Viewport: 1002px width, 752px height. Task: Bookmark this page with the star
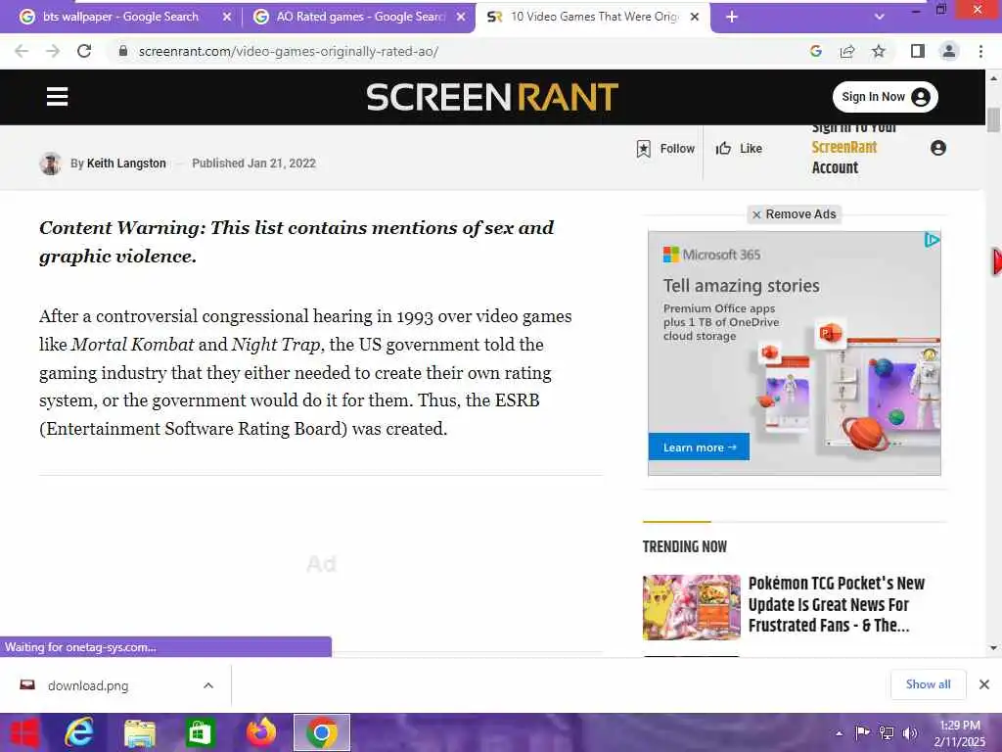tap(879, 51)
